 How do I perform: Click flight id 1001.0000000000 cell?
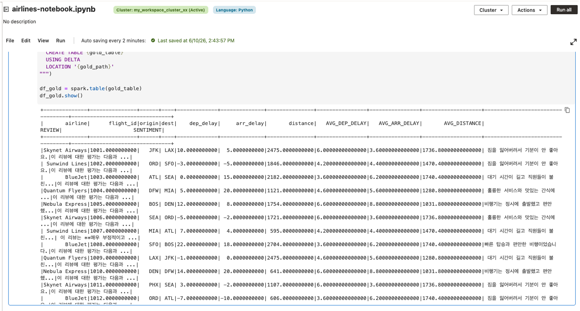(113, 150)
